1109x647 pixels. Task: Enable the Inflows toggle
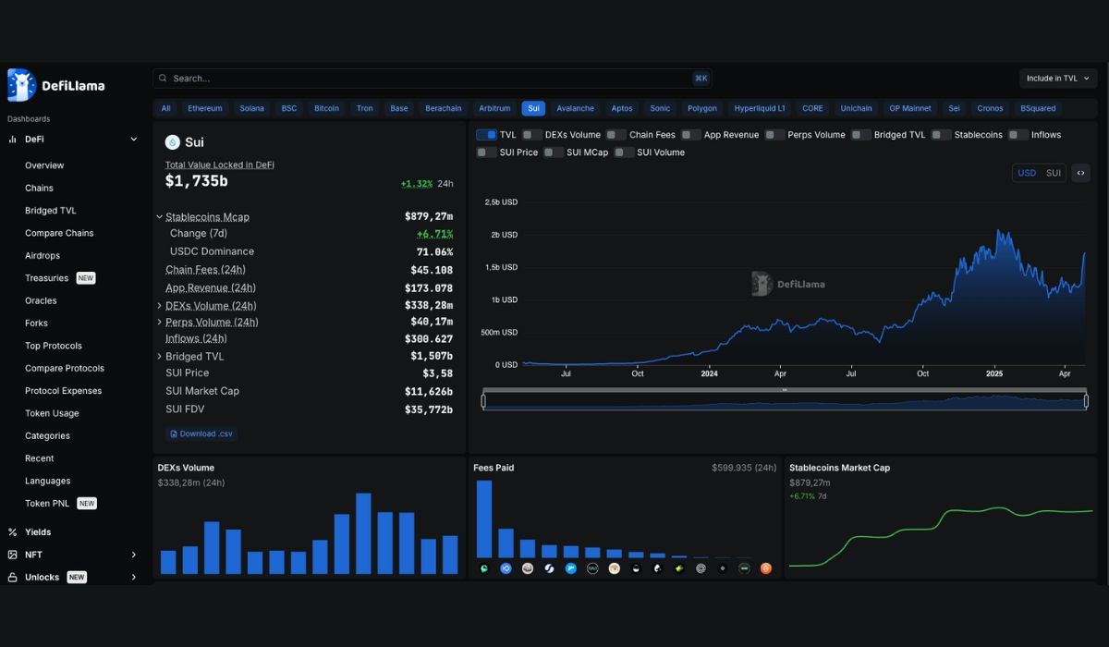[1018, 135]
